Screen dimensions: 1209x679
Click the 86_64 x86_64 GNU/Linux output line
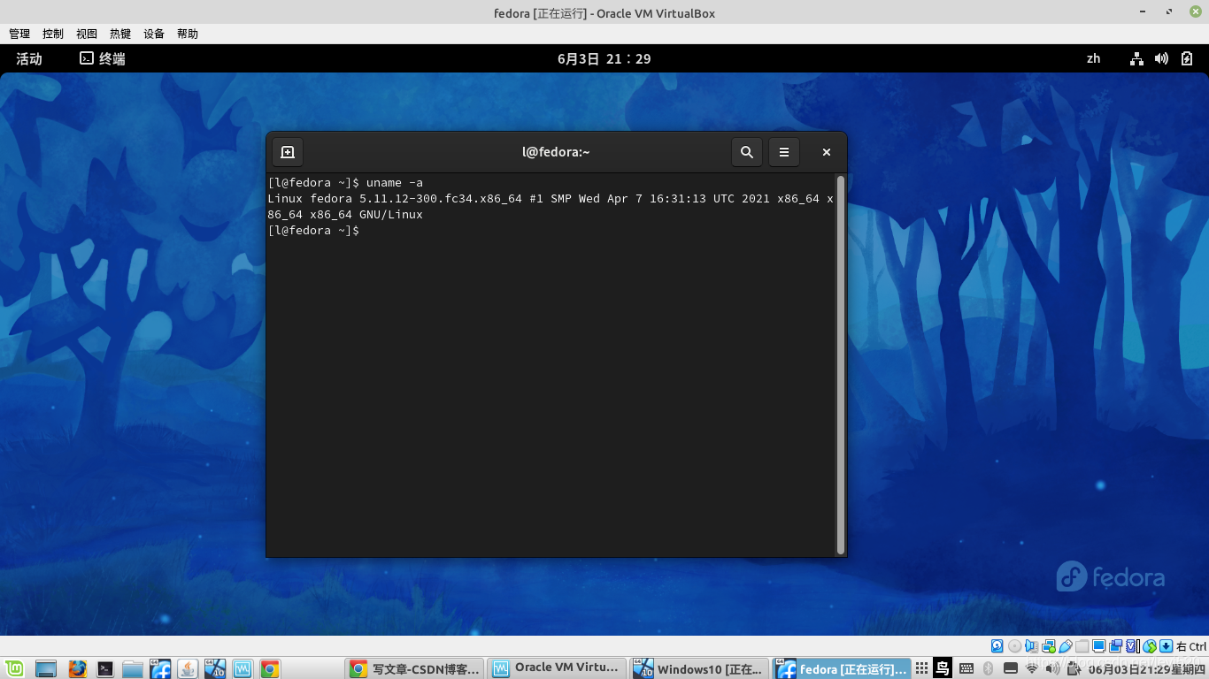[345, 215]
